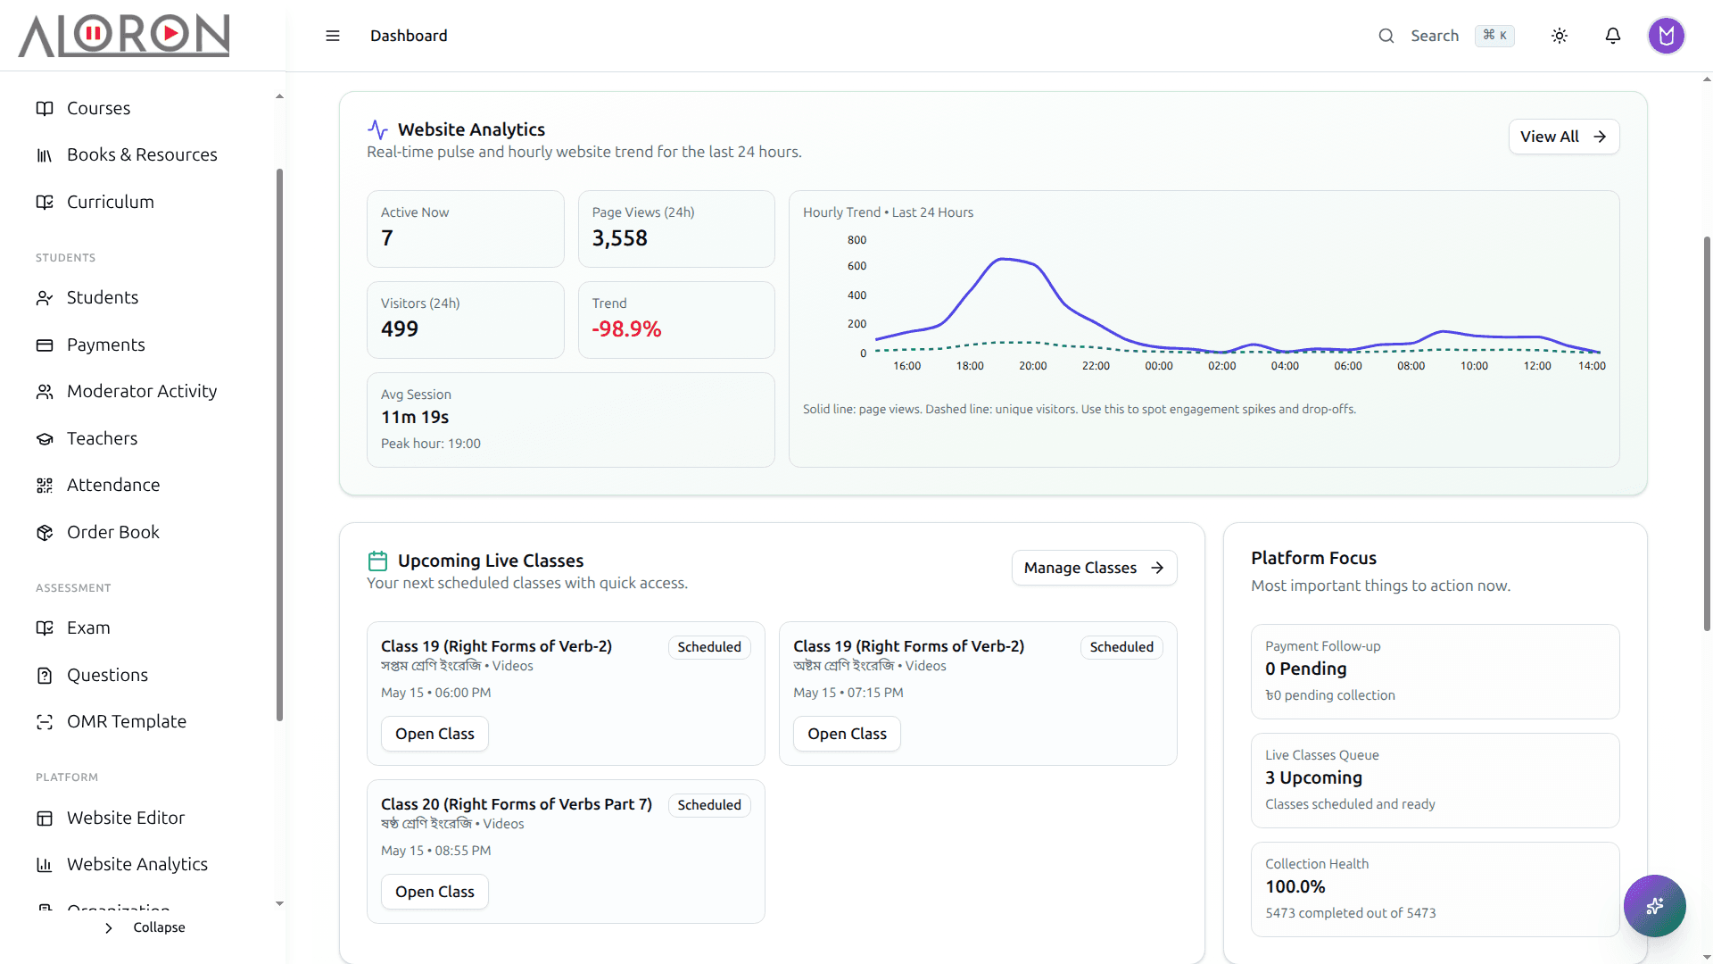
Task: Click the Students person icon
Action: tap(45, 297)
